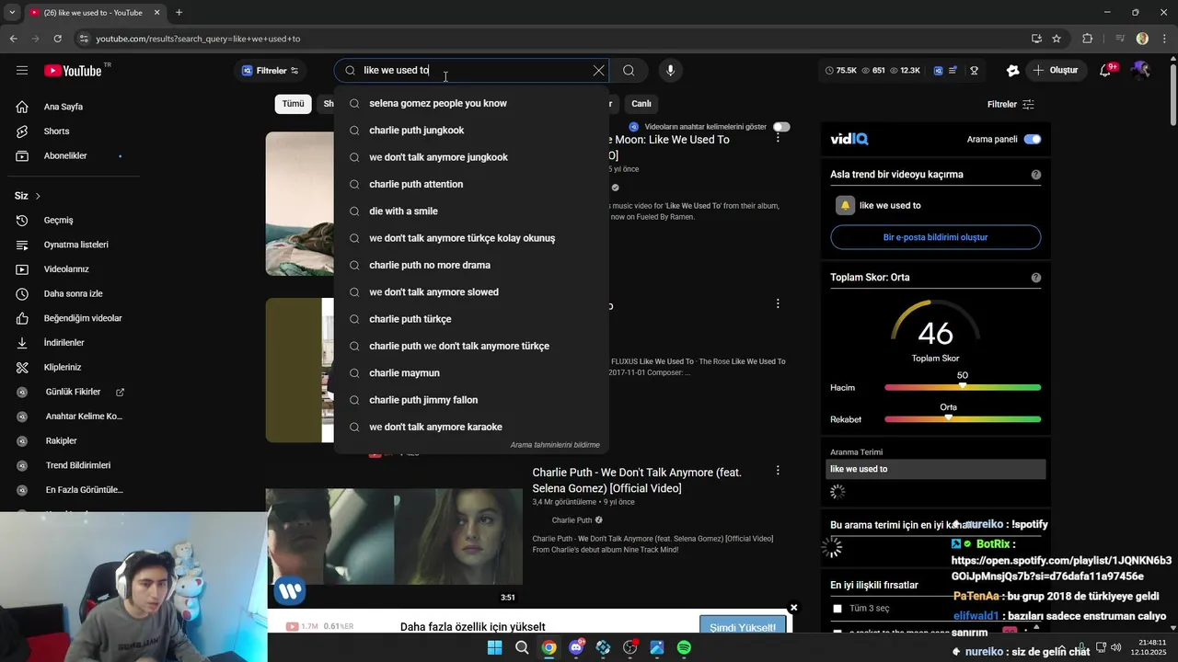Open Rakipler in the sidebar
This screenshot has height=662, width=1178.
(61, 441)
